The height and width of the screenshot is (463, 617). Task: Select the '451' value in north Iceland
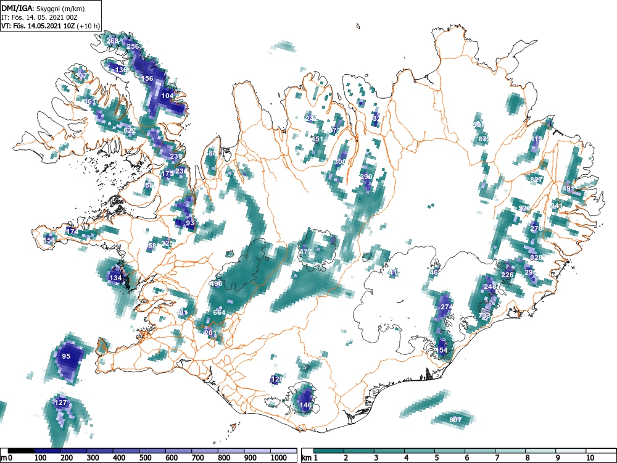(x=317, y=139)
